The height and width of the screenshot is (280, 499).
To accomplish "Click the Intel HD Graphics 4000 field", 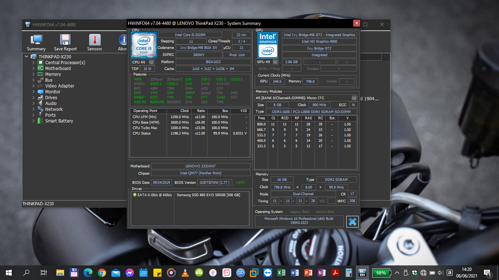I will 319,42.
